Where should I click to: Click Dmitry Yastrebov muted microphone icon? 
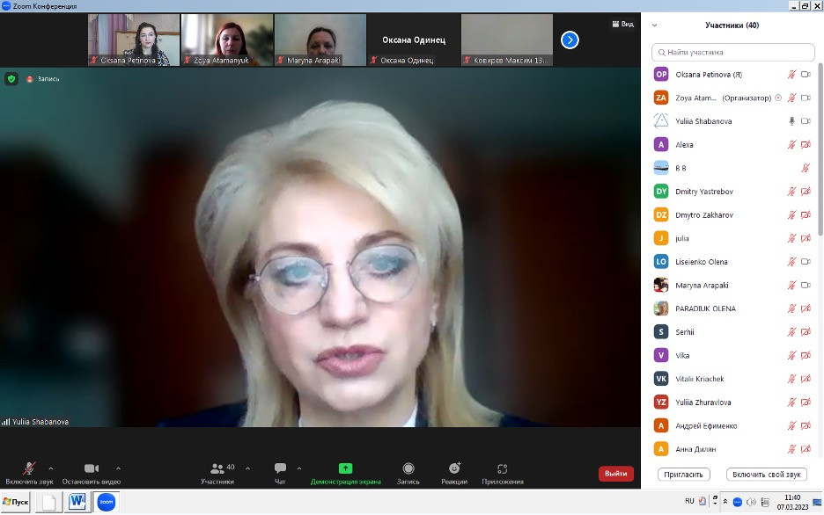(x=791, y=192)
